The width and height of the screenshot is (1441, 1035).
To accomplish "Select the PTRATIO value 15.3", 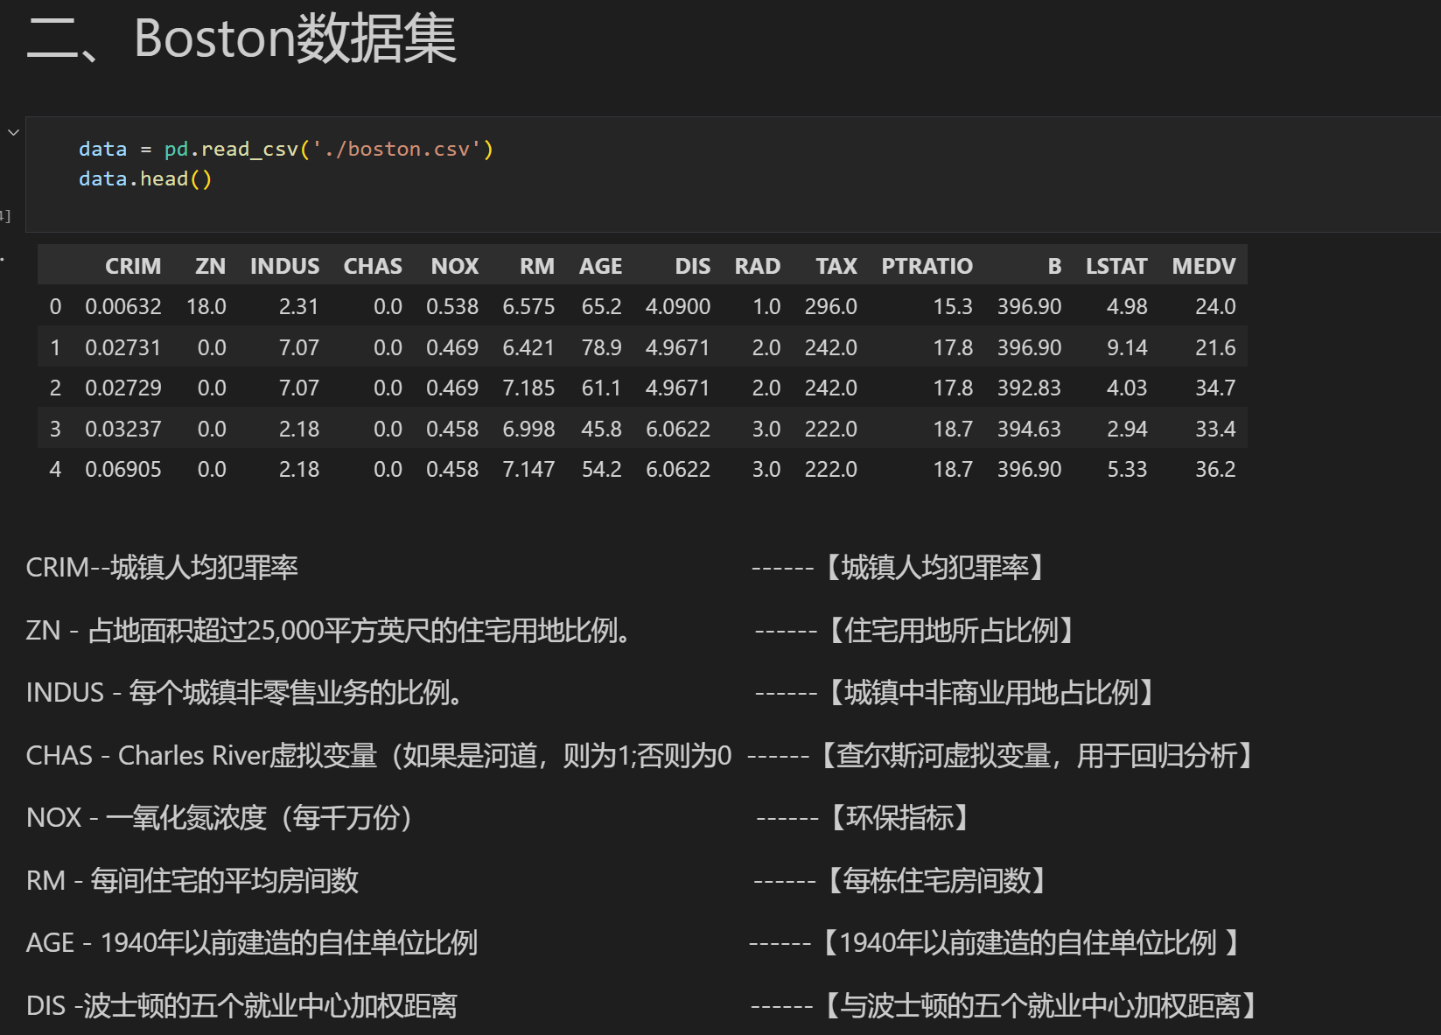I will tap(953, 307).
